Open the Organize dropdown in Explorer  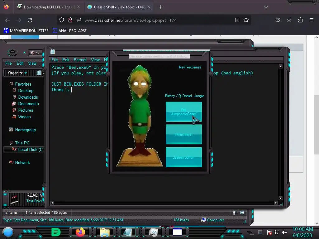[17, 73]
